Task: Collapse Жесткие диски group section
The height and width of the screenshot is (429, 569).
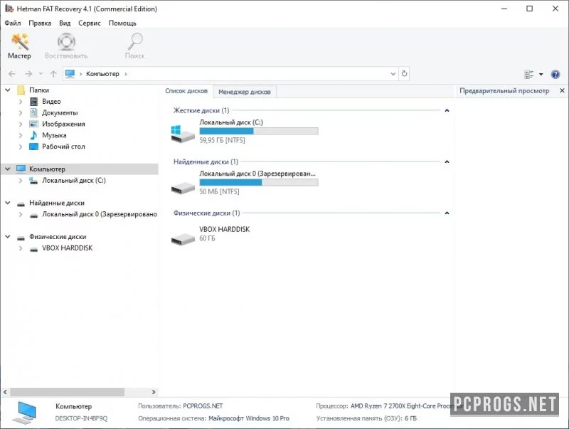Action: (447, 110)
